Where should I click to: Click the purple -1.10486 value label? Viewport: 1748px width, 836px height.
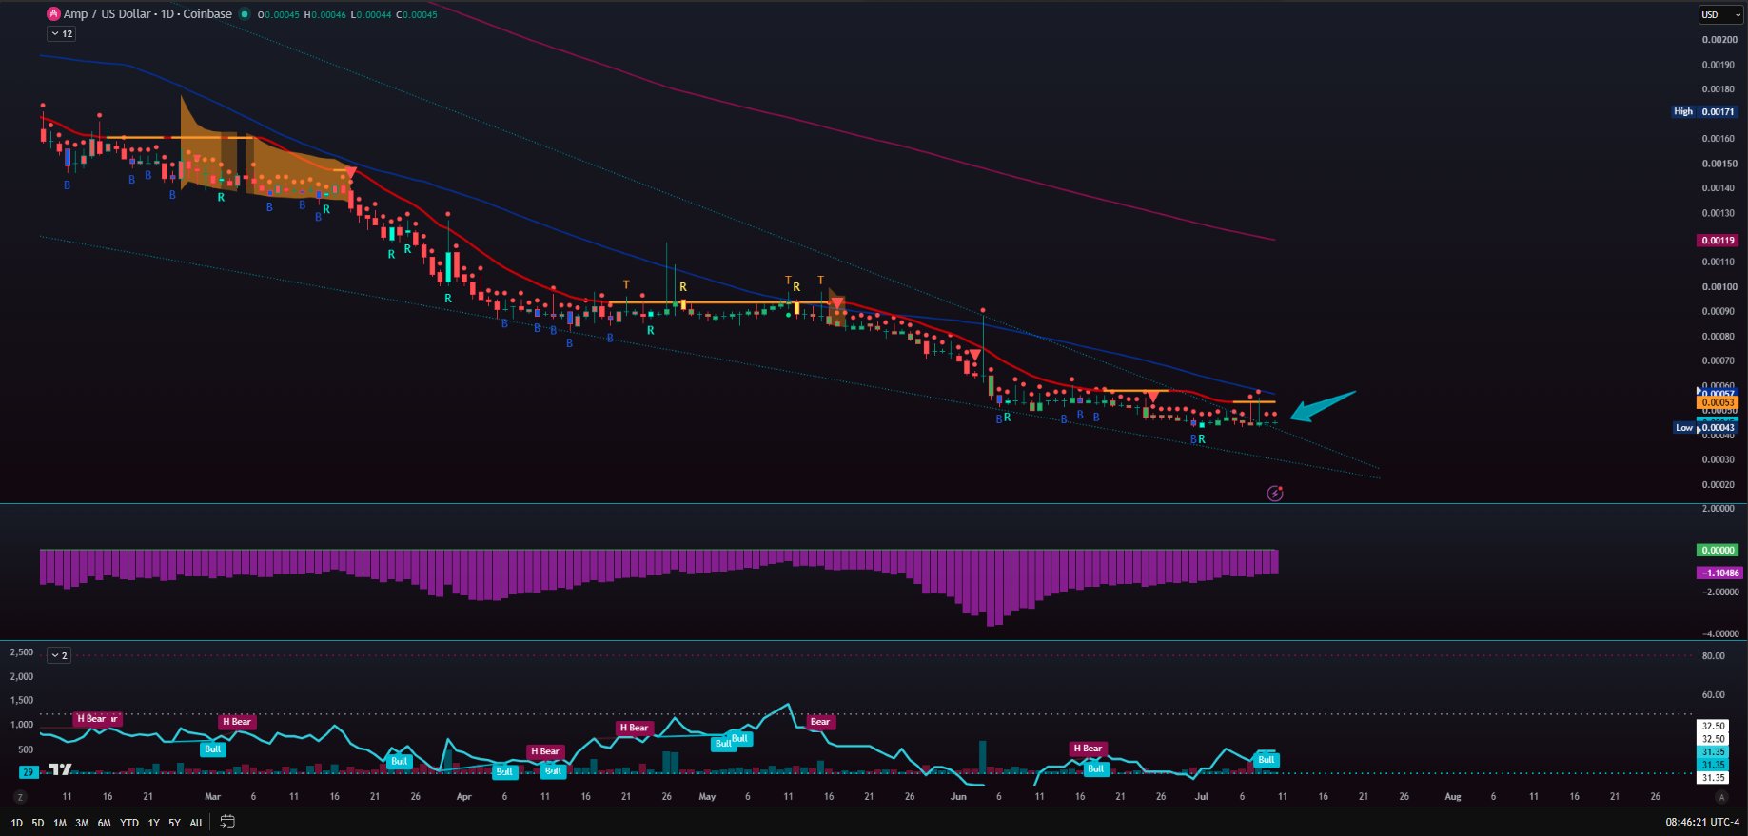point(1720,573)
